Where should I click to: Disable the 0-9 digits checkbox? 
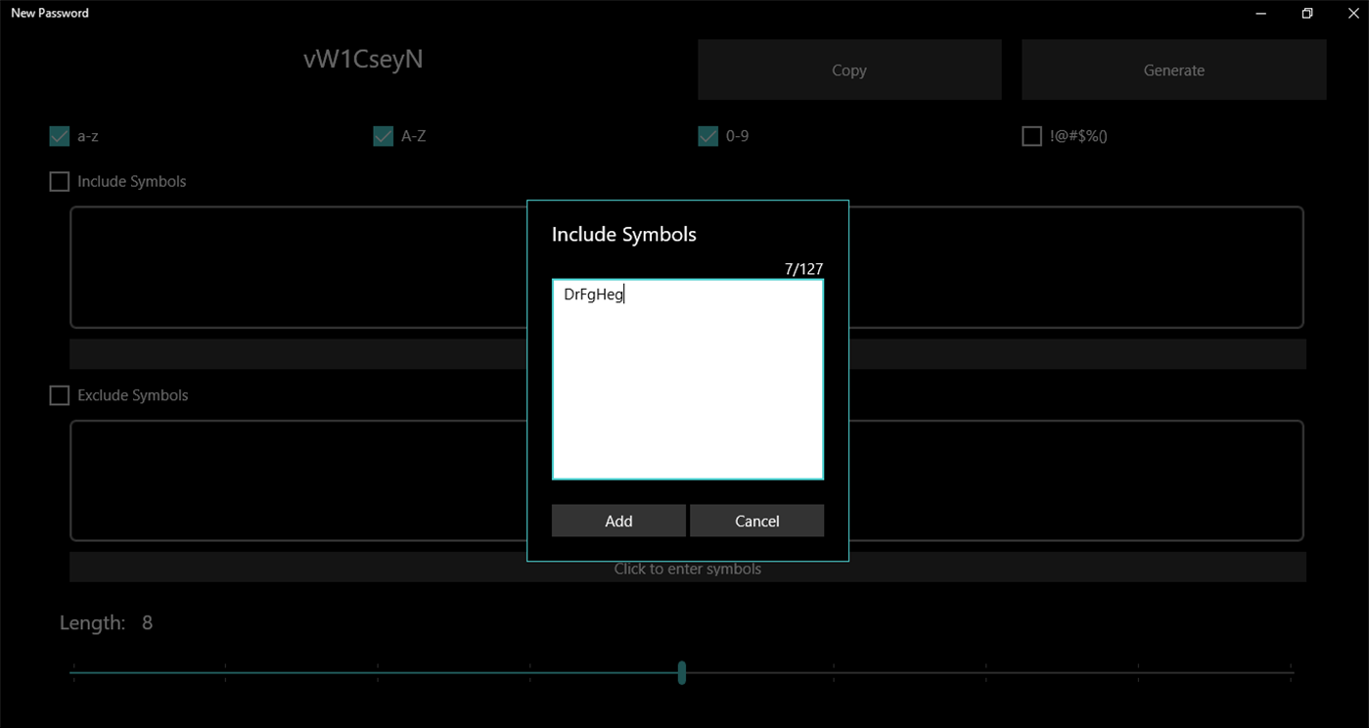pos(707,136)
